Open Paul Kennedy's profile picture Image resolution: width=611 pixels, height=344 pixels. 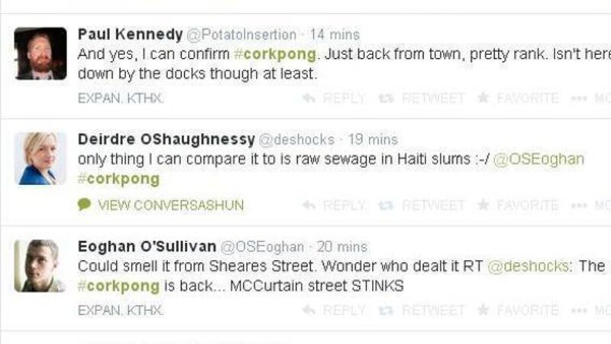coord(40,54)
